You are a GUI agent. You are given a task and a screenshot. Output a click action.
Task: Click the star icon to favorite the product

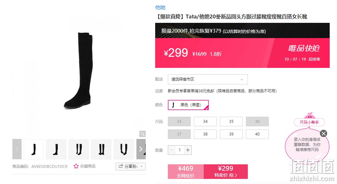[76, 166]
